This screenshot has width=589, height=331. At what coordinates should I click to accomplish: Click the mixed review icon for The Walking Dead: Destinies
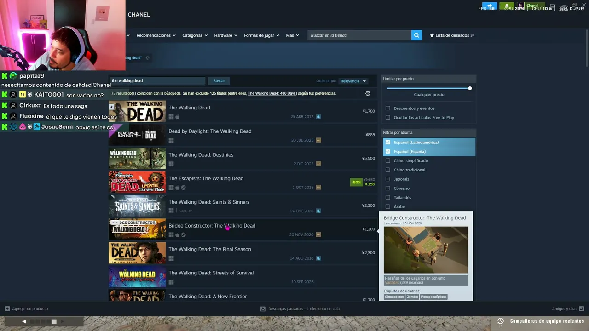[318, 164]
